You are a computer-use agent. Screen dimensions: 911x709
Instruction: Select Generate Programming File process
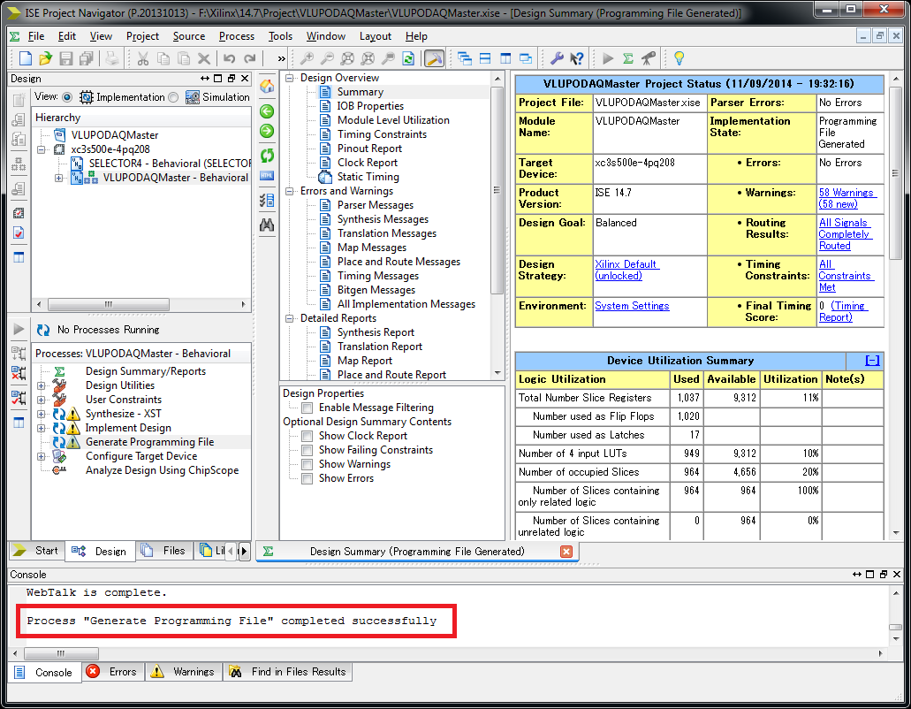150,442
